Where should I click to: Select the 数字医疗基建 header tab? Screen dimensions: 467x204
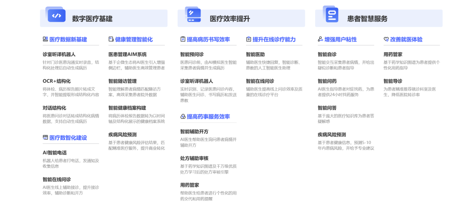[x=92, y=19]
